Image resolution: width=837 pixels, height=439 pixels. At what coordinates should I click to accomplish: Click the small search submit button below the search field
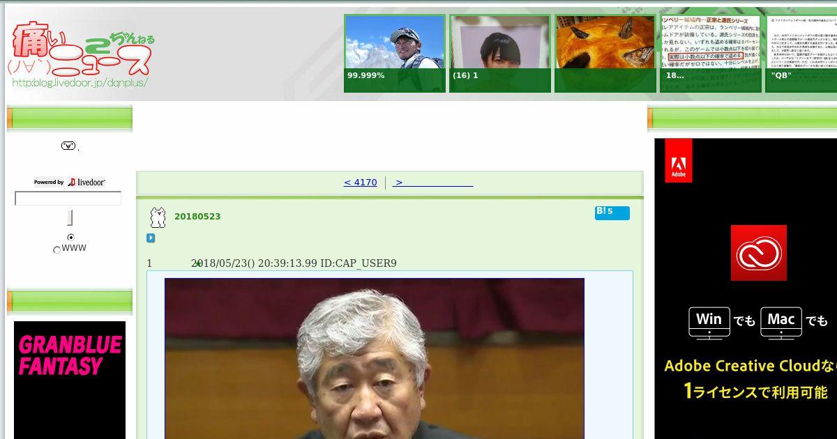[70, 218]
